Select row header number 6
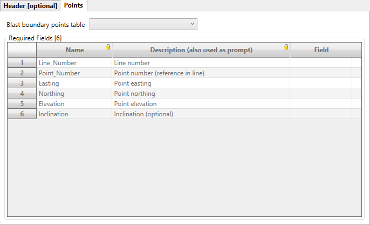The width and height of the screenshot is (370, 225). coord(22,114)
